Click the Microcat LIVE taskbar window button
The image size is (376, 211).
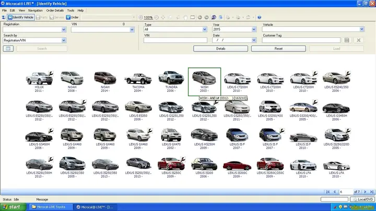95,207
